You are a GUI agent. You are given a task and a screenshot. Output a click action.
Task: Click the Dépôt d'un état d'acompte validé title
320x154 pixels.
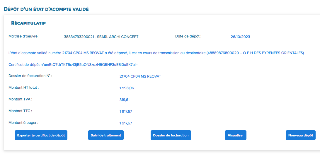coord(46,9)
